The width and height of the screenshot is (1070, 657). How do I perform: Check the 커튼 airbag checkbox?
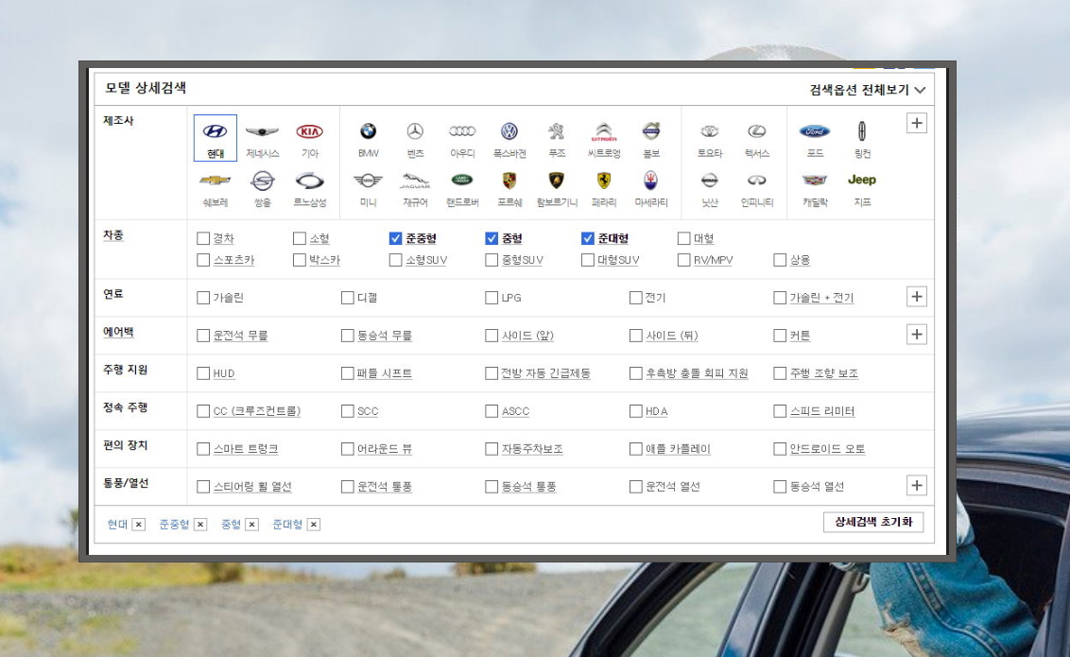(780, 336)
